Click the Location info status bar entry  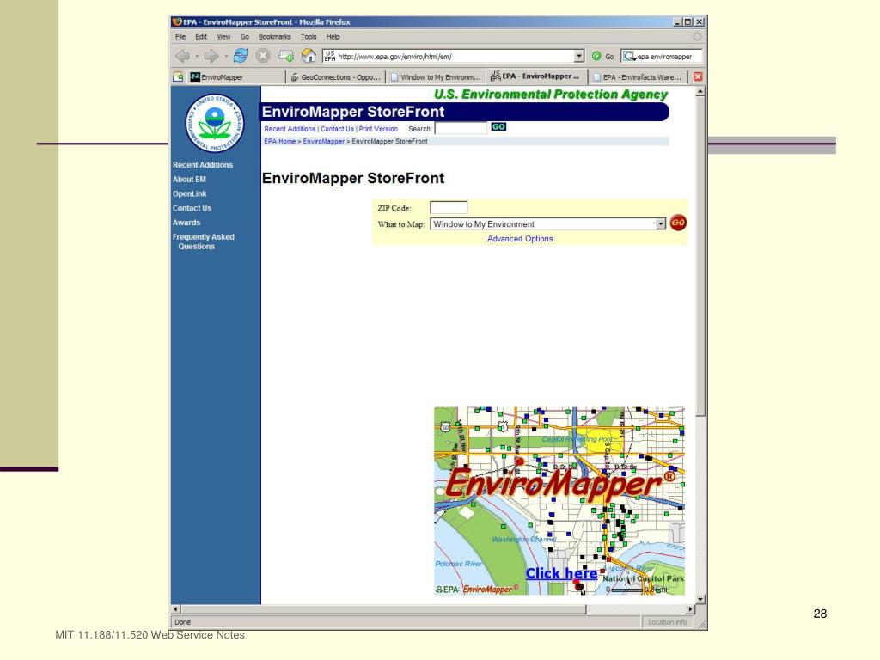667,622
